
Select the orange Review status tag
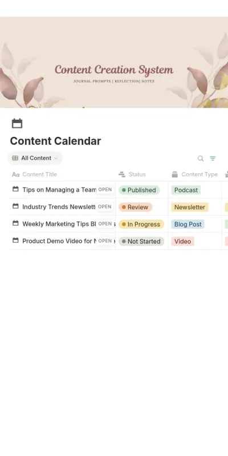[135, 207]
